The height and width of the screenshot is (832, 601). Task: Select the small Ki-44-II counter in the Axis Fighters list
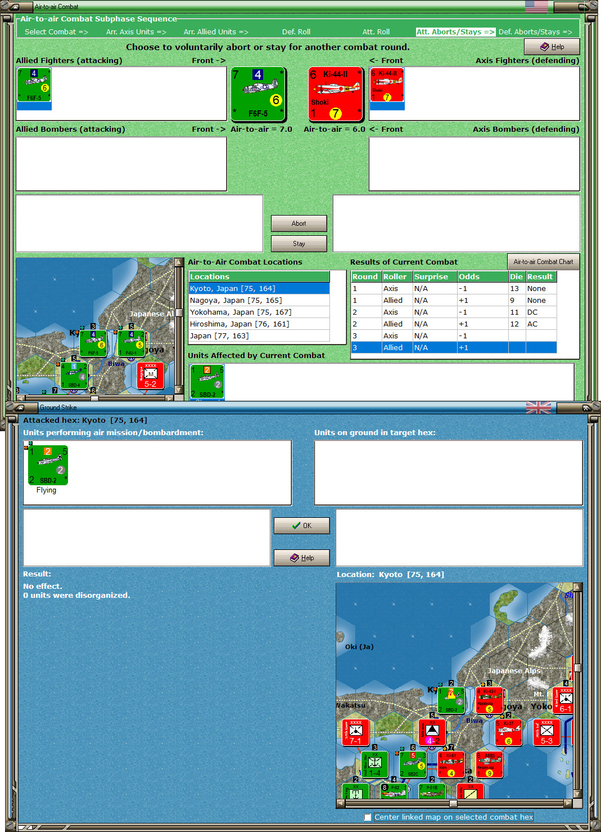[387, 86]
